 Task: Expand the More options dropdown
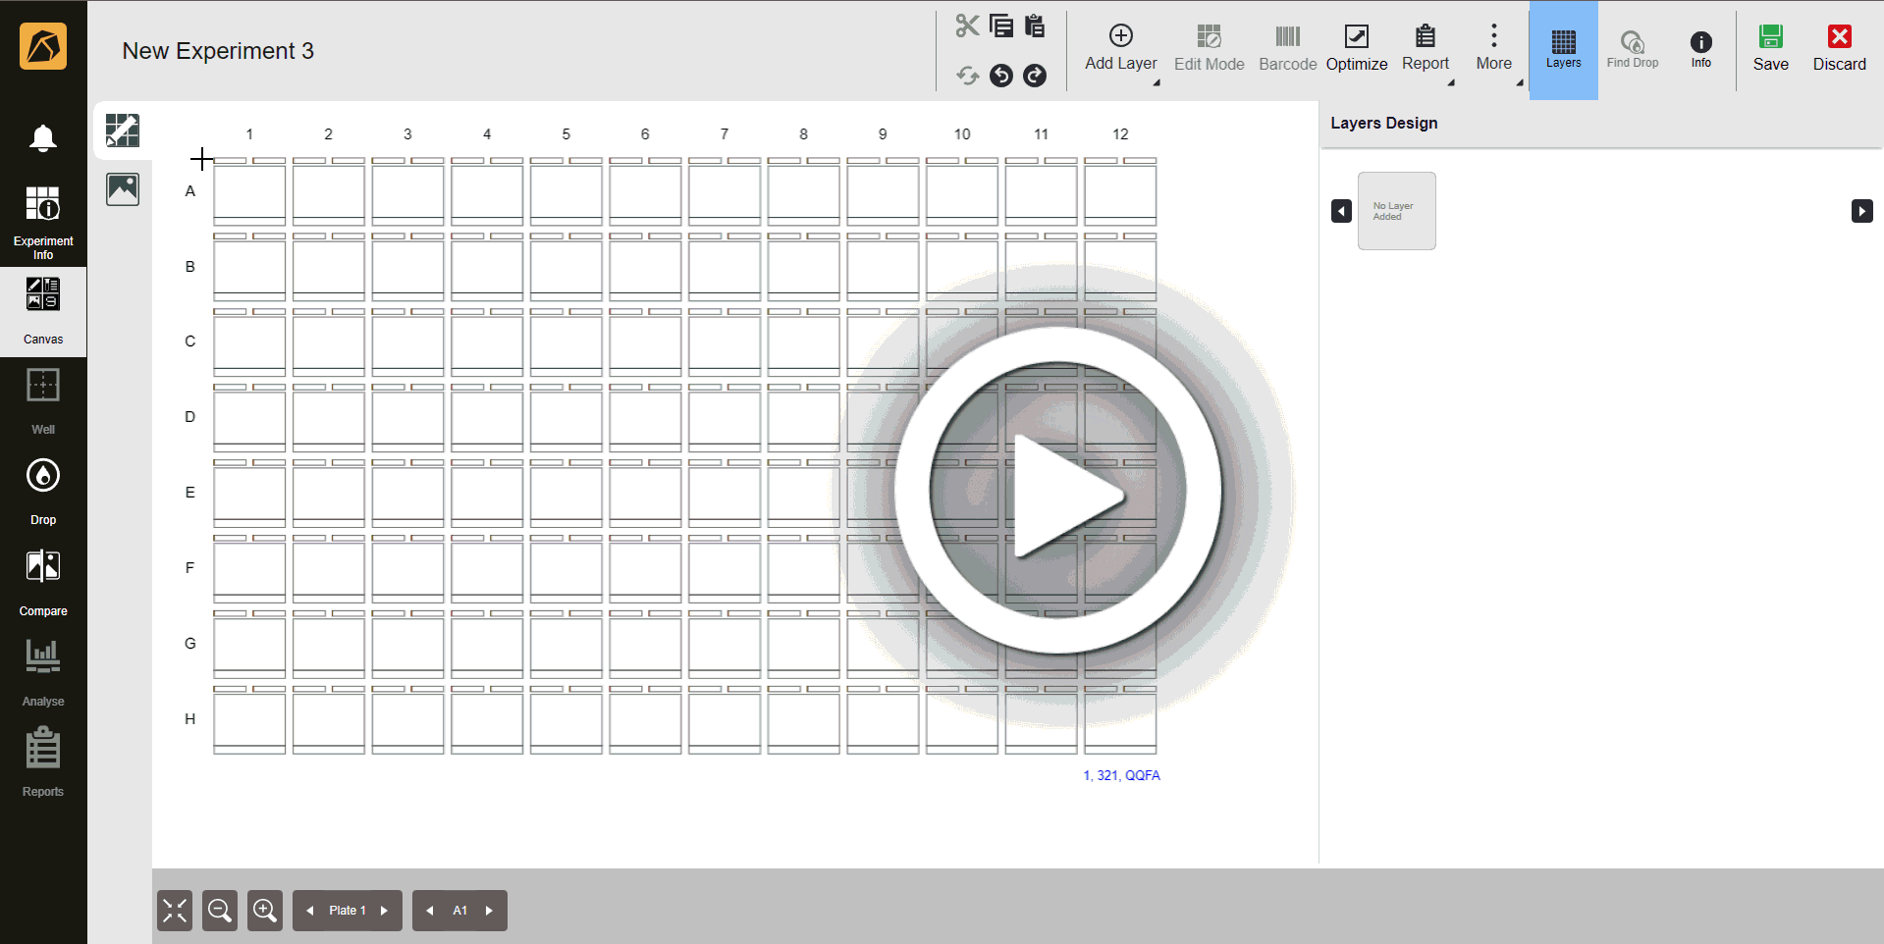[1521, 83]
